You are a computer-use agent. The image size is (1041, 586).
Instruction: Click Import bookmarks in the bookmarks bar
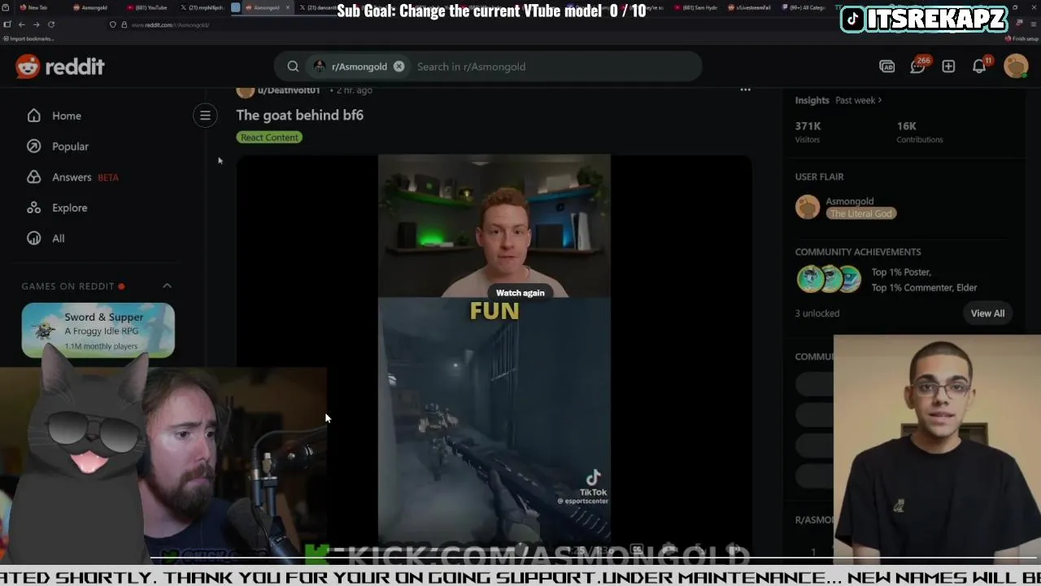tap(28, 38)
